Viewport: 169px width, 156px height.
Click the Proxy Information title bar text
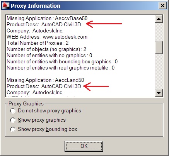(36, 6)
